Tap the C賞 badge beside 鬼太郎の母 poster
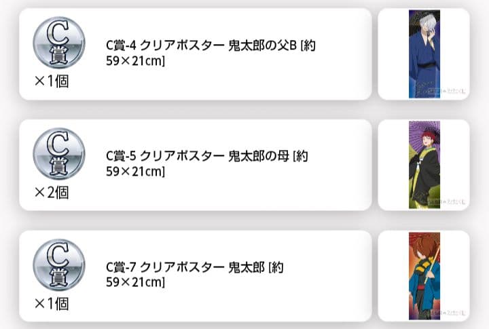The image size is (489, 329). (59, 153)
